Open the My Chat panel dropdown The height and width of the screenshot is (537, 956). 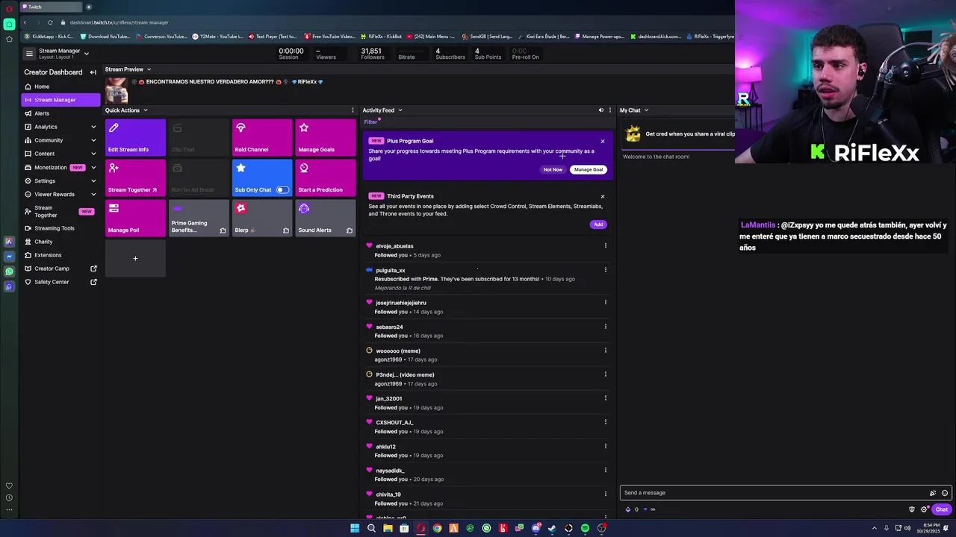coord(646,110)
